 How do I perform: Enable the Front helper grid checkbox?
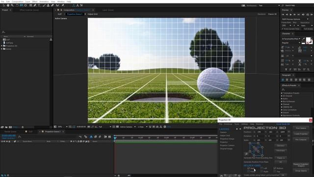249,172
